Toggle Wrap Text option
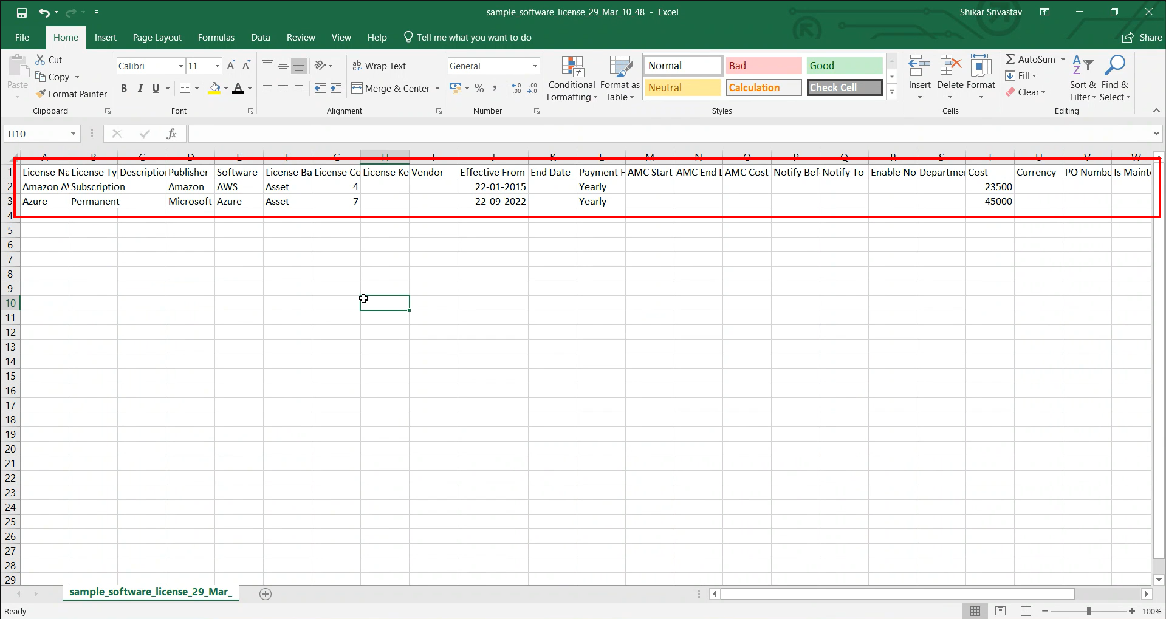 (x=379, y=66)
